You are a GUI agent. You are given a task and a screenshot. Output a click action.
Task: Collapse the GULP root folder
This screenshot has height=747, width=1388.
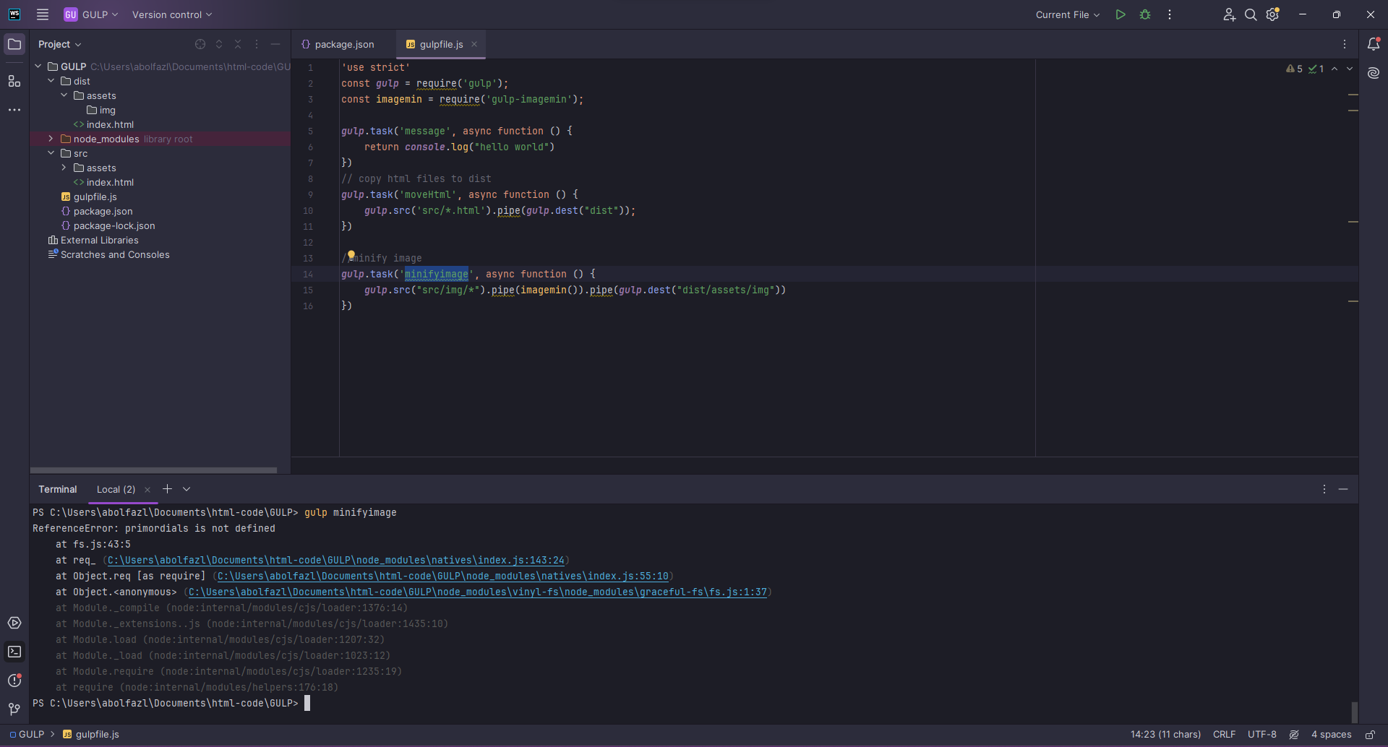coord(38,66)
